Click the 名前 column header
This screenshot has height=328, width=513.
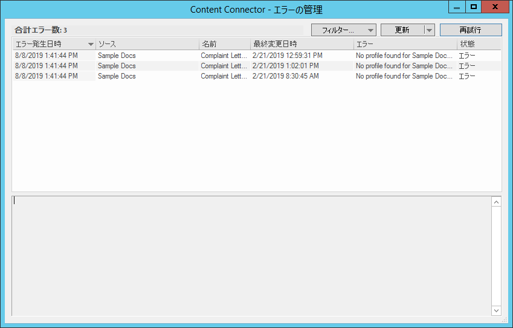click(x=224, y=44)
